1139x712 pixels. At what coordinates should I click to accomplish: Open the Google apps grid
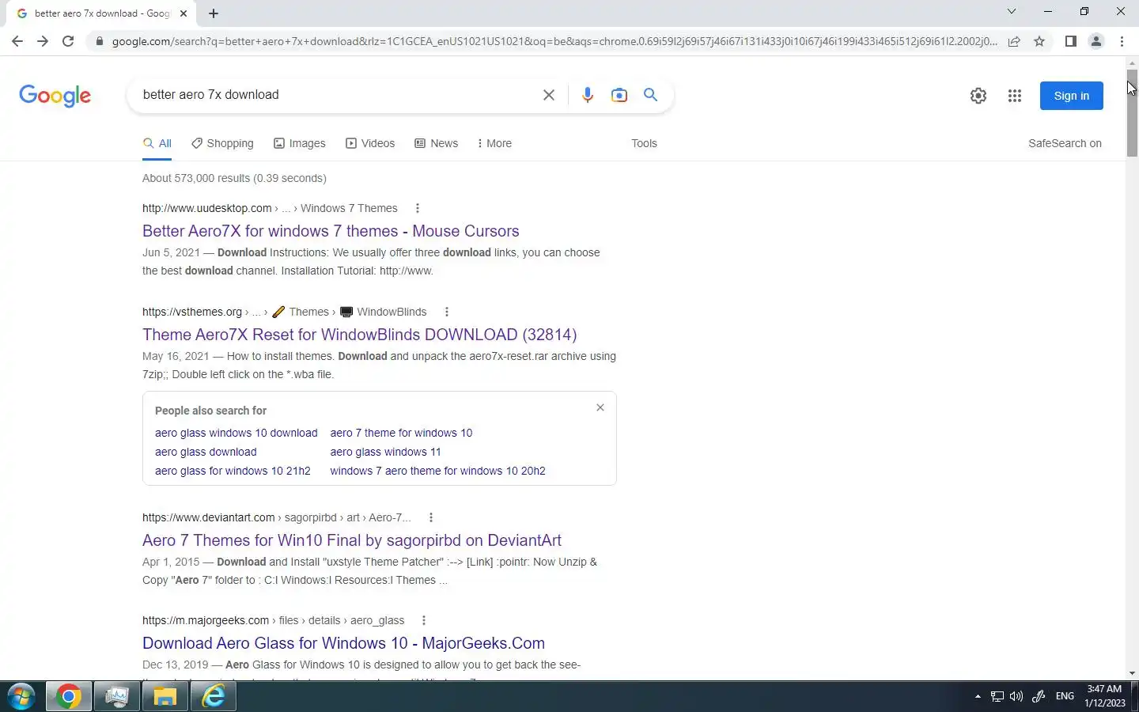pos(1015,96)
